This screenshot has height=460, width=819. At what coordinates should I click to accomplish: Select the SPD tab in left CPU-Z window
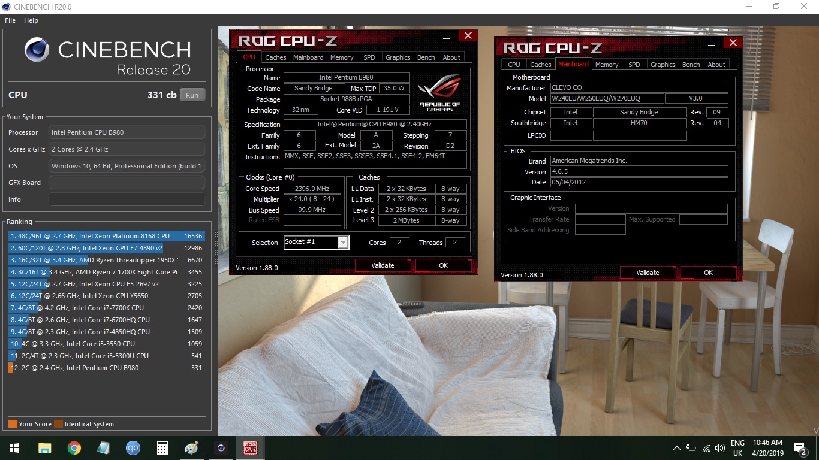[369, 57]
